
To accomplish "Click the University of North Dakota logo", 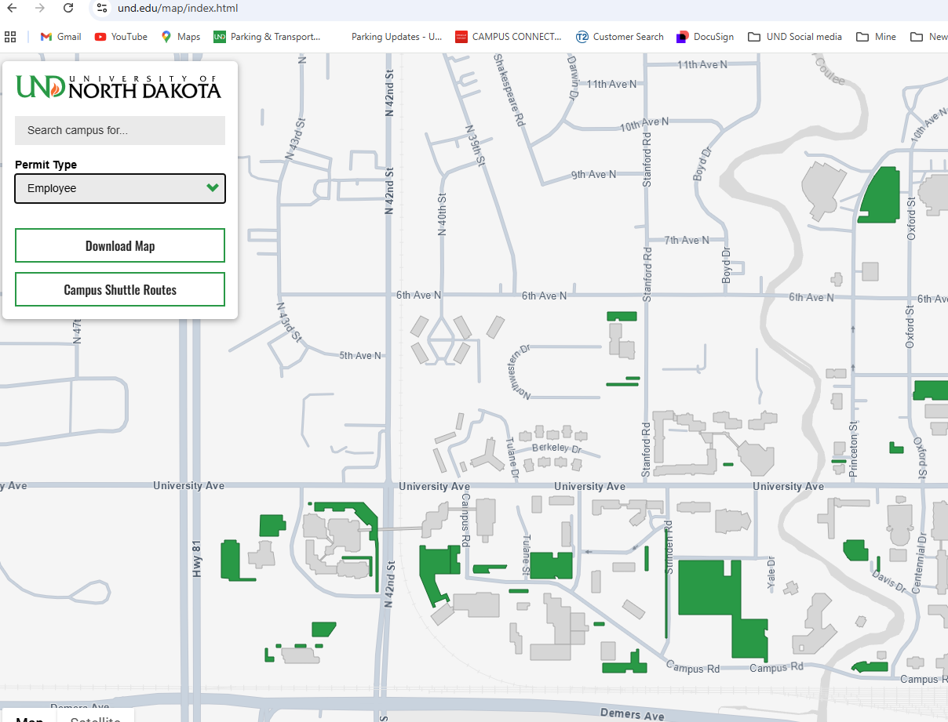I will pyautogui.click(x=118, y=89).
